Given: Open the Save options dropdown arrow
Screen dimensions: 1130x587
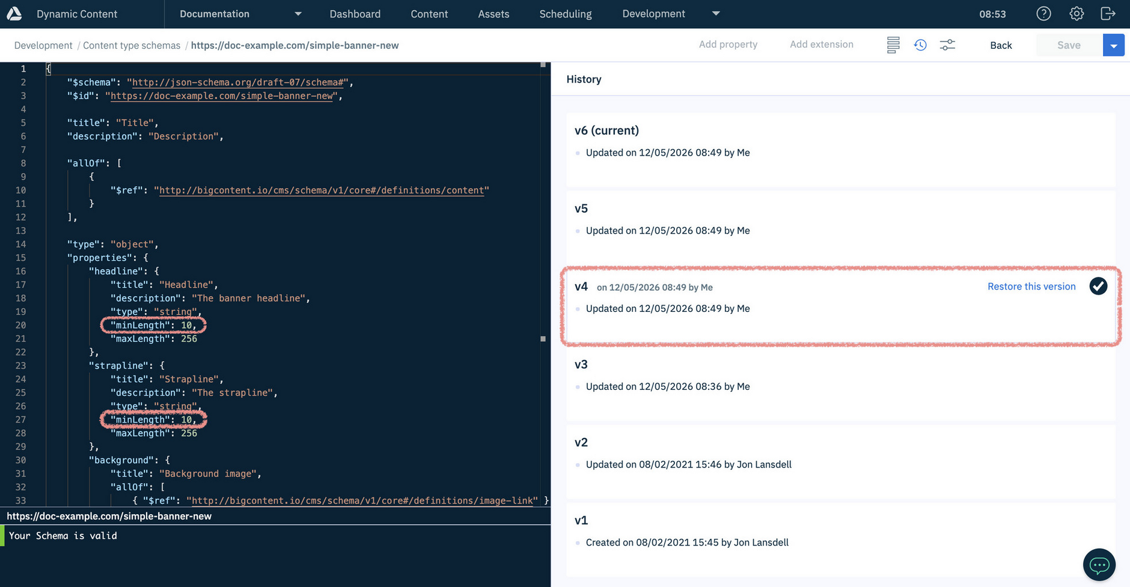Looking at the screenshot, I should click(1113, 45).
